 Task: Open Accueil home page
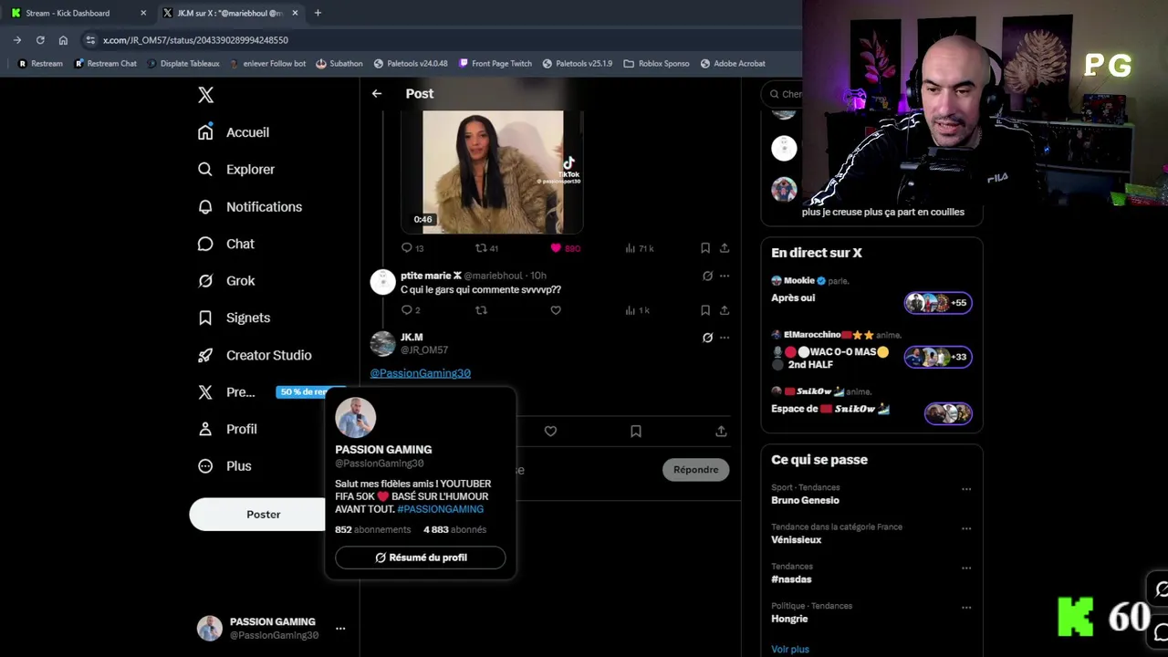234,132
